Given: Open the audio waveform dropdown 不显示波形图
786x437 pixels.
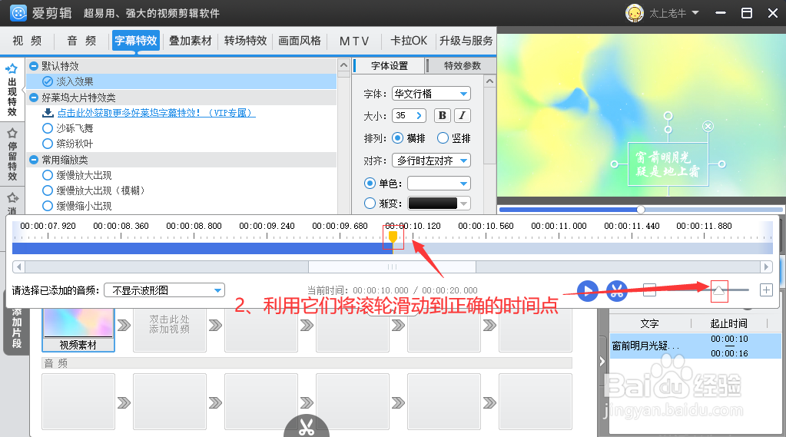Looking at the screenshot, I should tap(164, 290).
